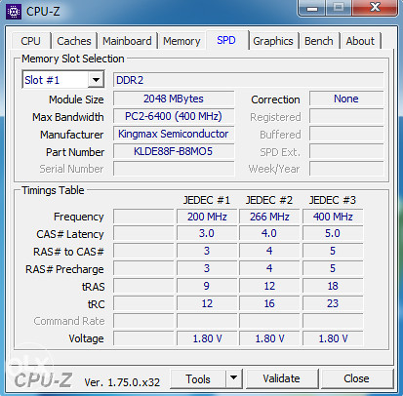Open the Mainboard tab
Screen dimensions: 403x396
pos(127,41)
